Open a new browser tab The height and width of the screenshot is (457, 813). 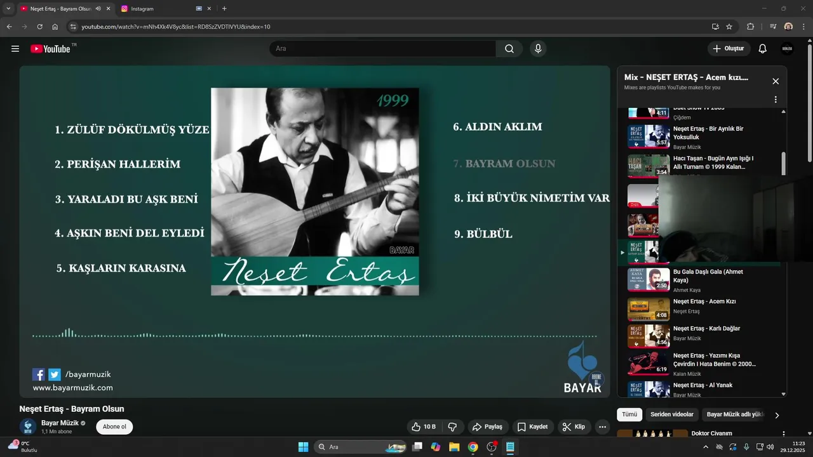pyautogui.click(x=224, y=9)
